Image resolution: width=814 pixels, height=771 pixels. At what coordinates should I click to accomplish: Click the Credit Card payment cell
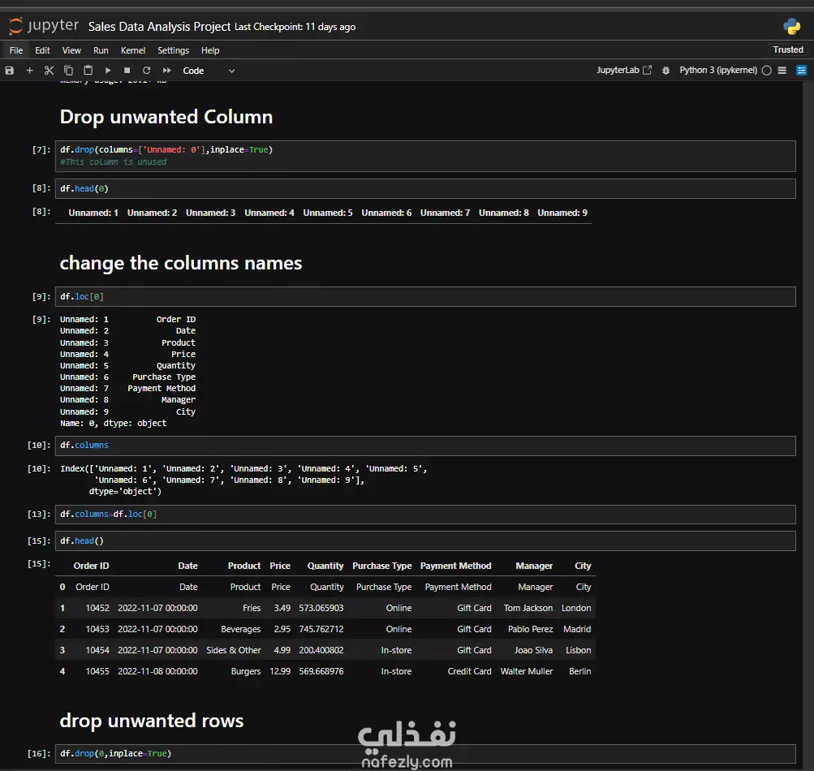pyautogui.click(x=469, y=671)
